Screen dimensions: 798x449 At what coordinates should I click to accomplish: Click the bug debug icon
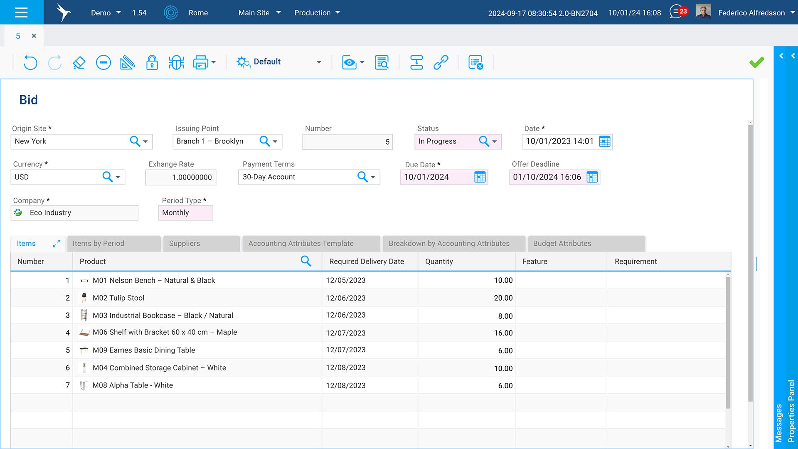coord(176,62)
